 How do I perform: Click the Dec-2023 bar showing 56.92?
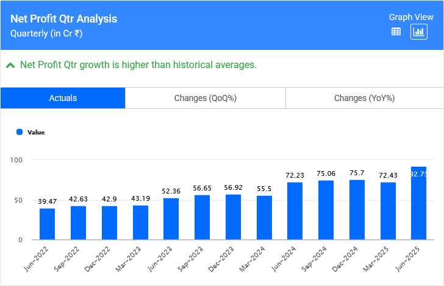click(x=234, y=217)
